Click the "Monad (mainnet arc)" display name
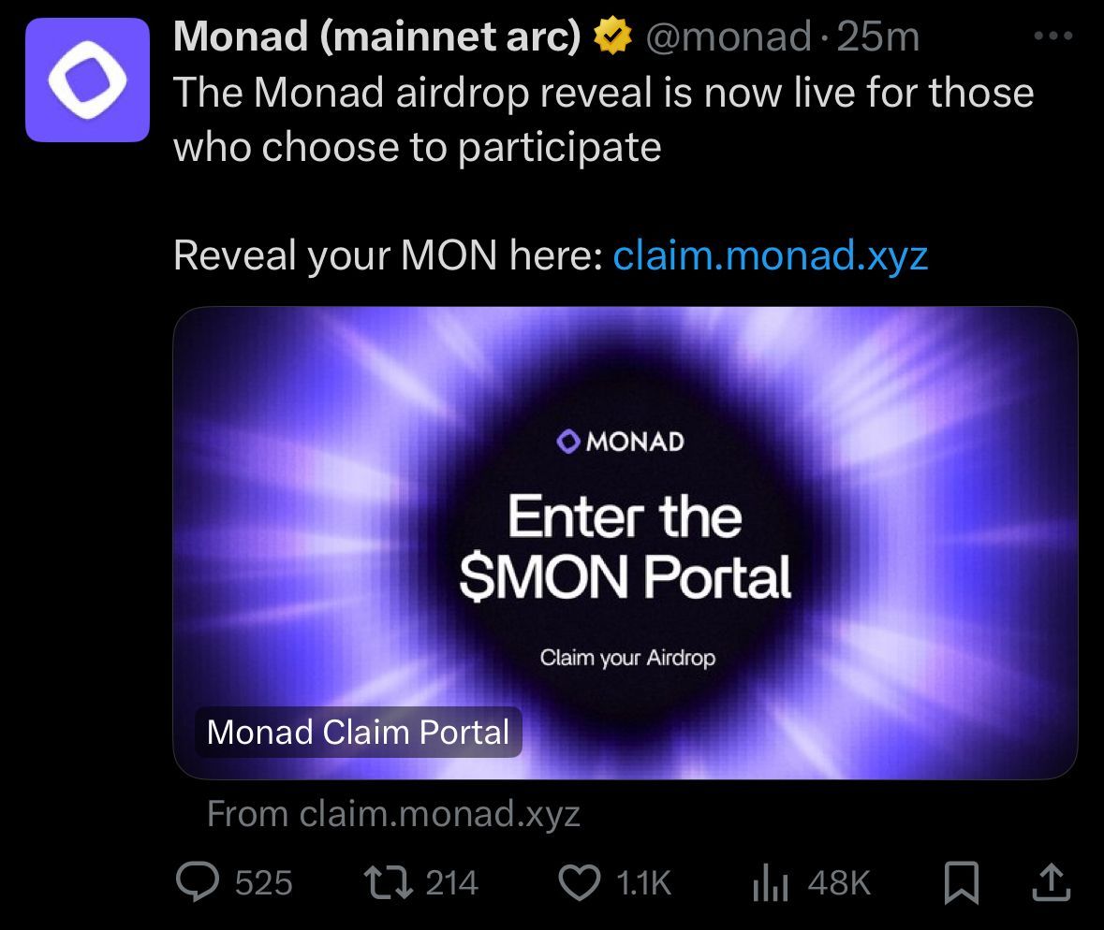The image size is (1104, 930). coord(377,37)
